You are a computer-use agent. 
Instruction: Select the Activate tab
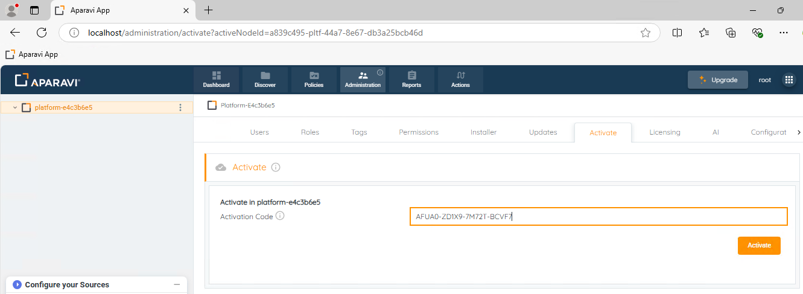(603, 133)
